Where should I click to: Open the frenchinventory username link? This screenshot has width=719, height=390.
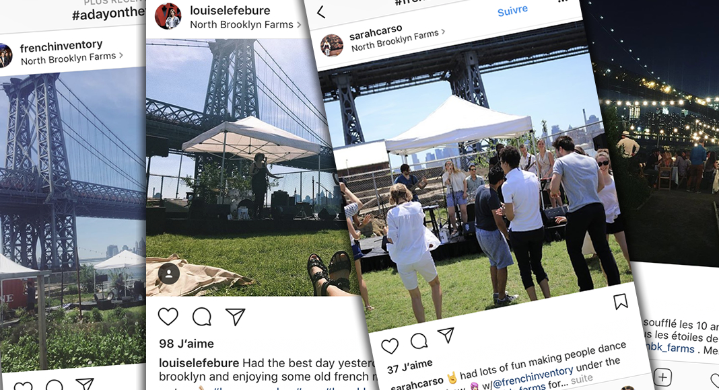pyautogui.click(x=61, y=46)
